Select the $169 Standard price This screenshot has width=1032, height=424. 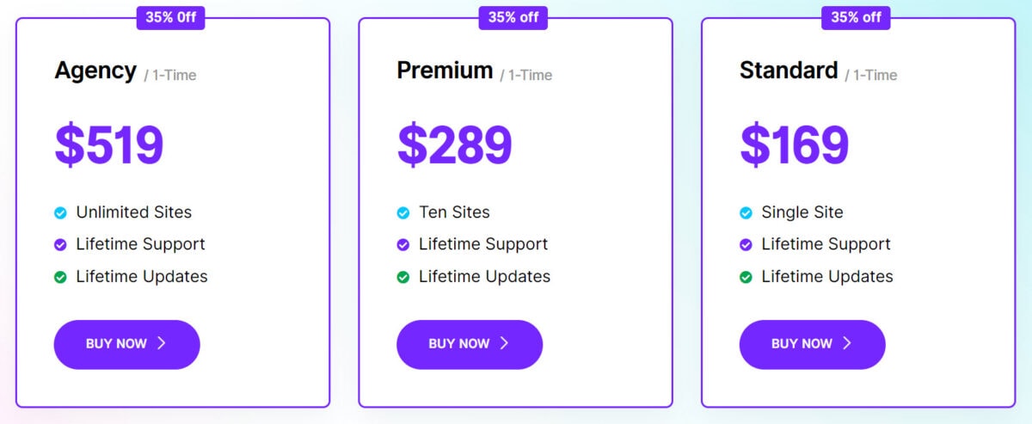pos(795,144)
